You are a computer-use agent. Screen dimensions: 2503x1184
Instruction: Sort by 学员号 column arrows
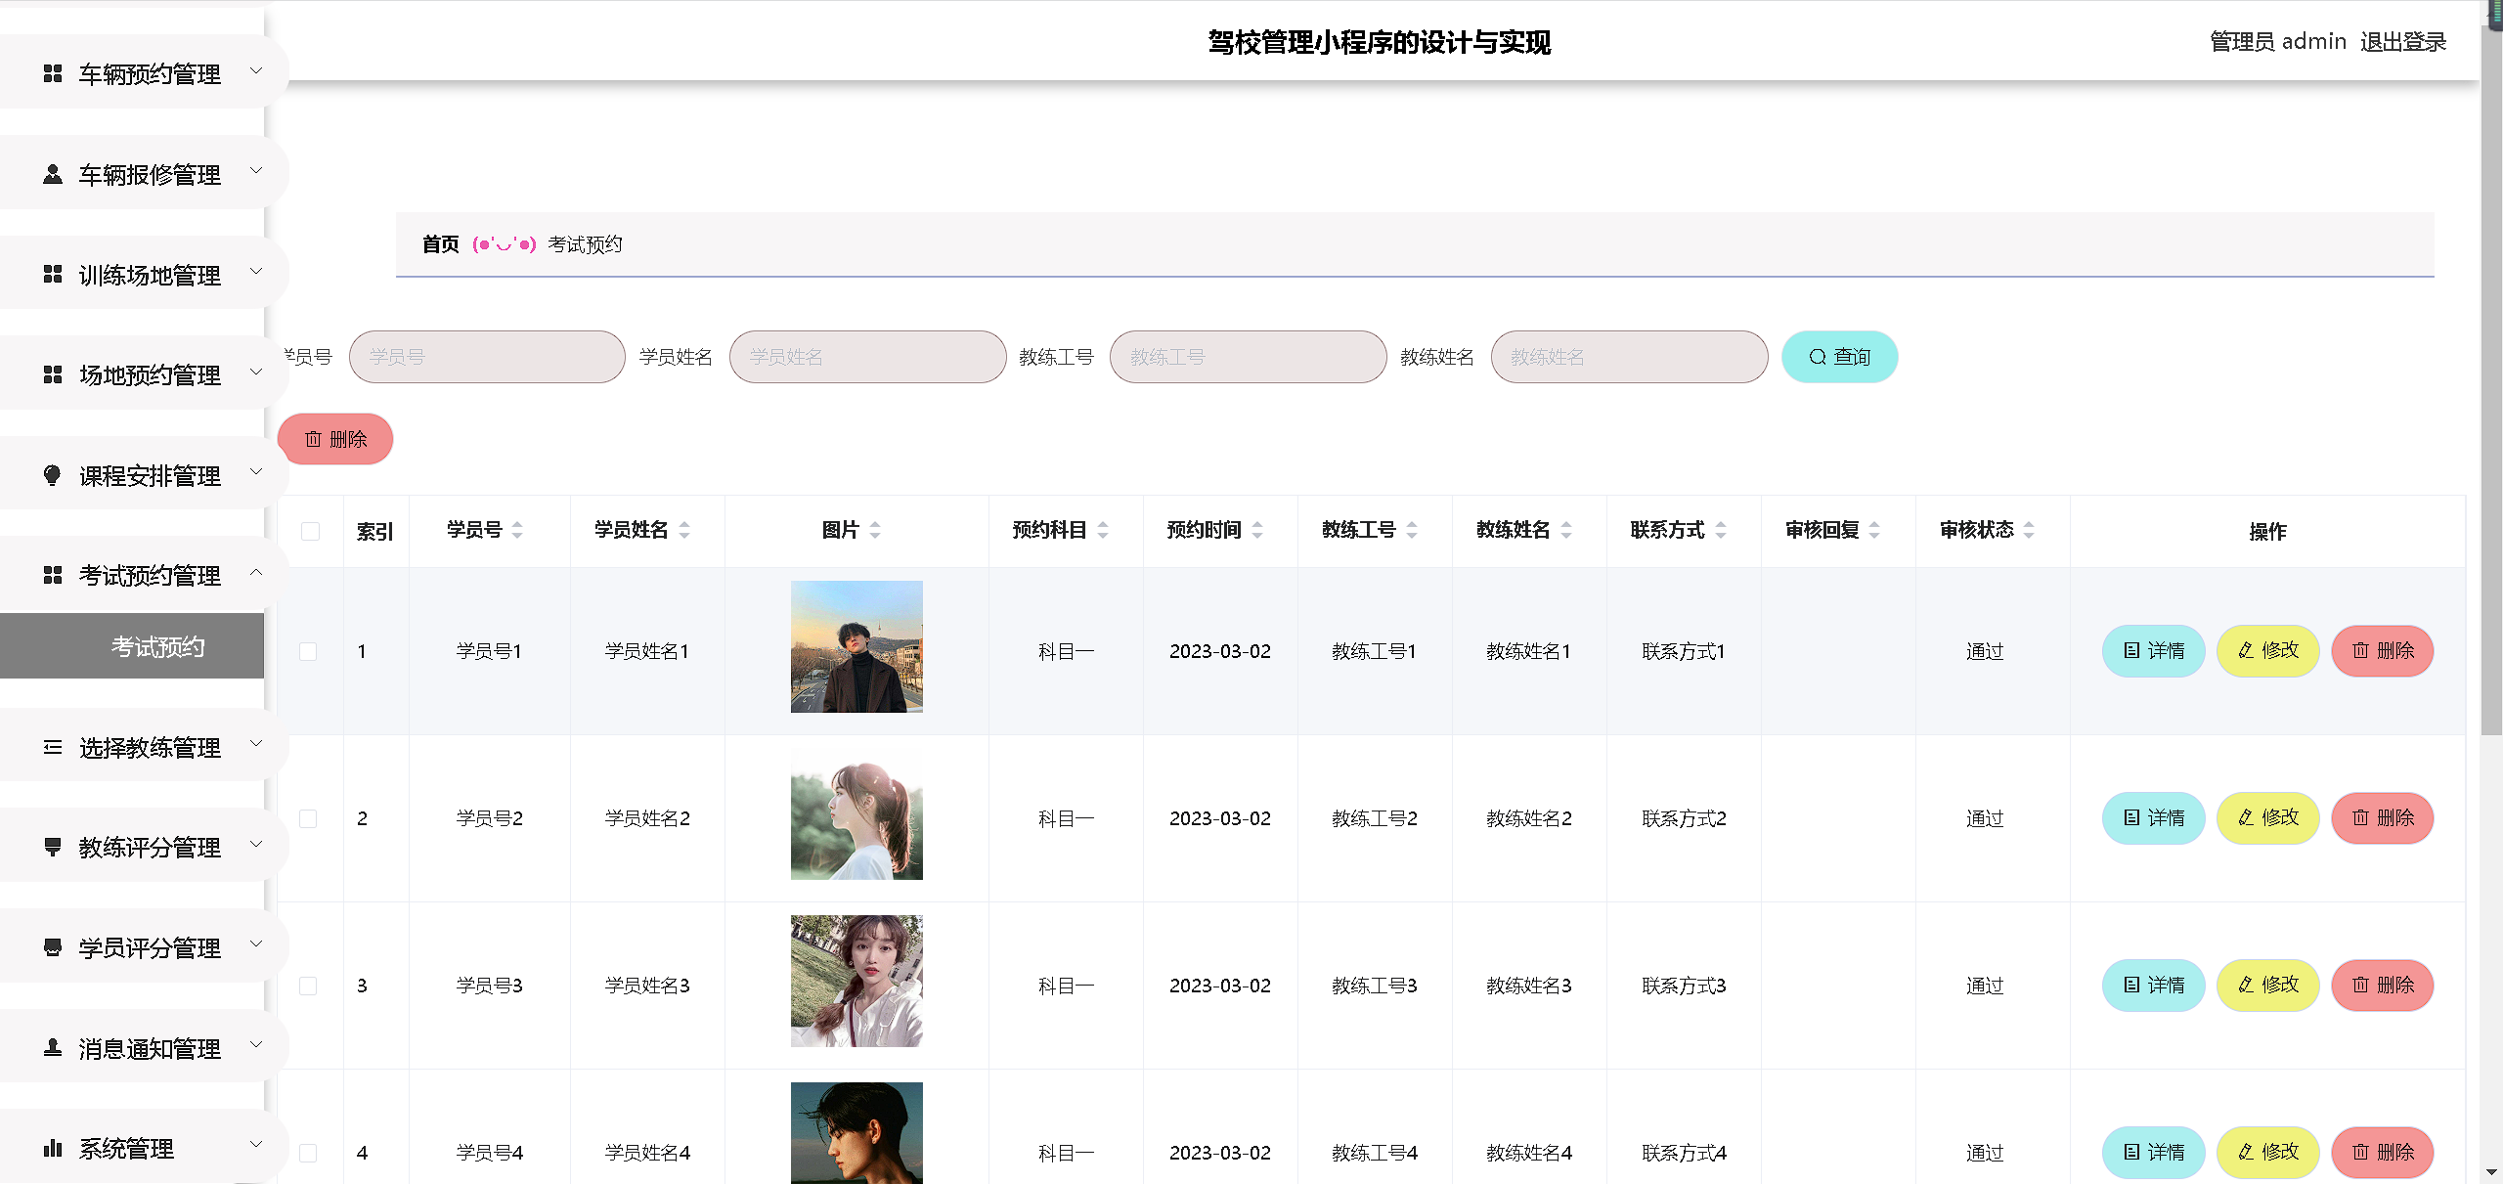click(517, 530)
